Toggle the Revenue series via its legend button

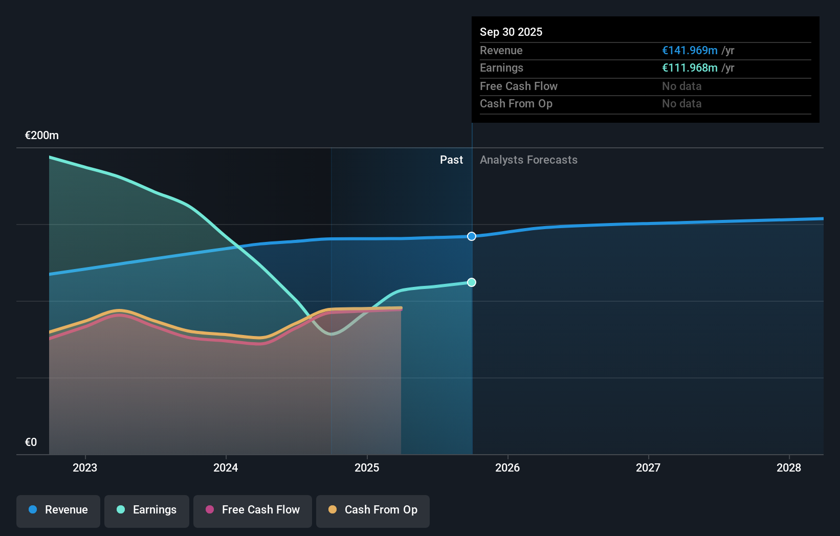tap(58, 510)
